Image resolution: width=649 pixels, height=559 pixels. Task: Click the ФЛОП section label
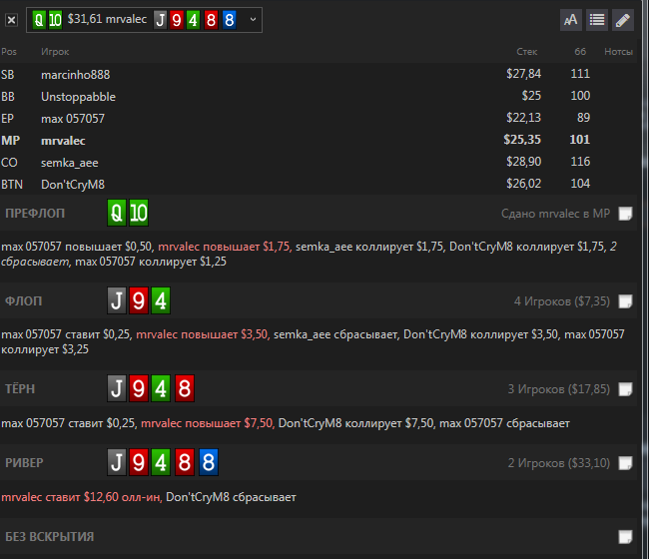tap(24, 301)
